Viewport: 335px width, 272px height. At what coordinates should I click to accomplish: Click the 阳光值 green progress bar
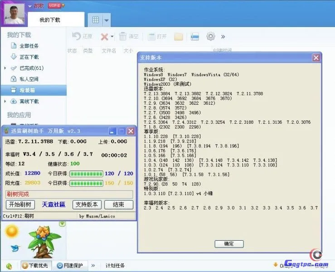(87, 183)
